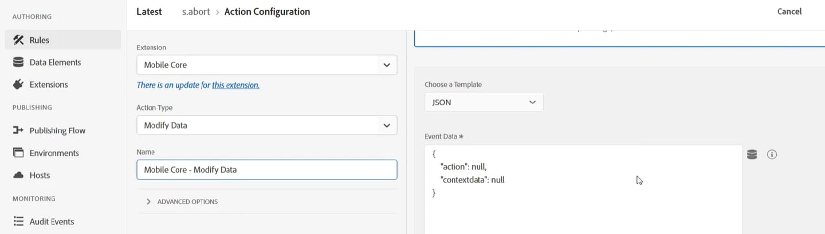
Task: Open the Choose a Template JSON dropdown
Action: [484, 102]
